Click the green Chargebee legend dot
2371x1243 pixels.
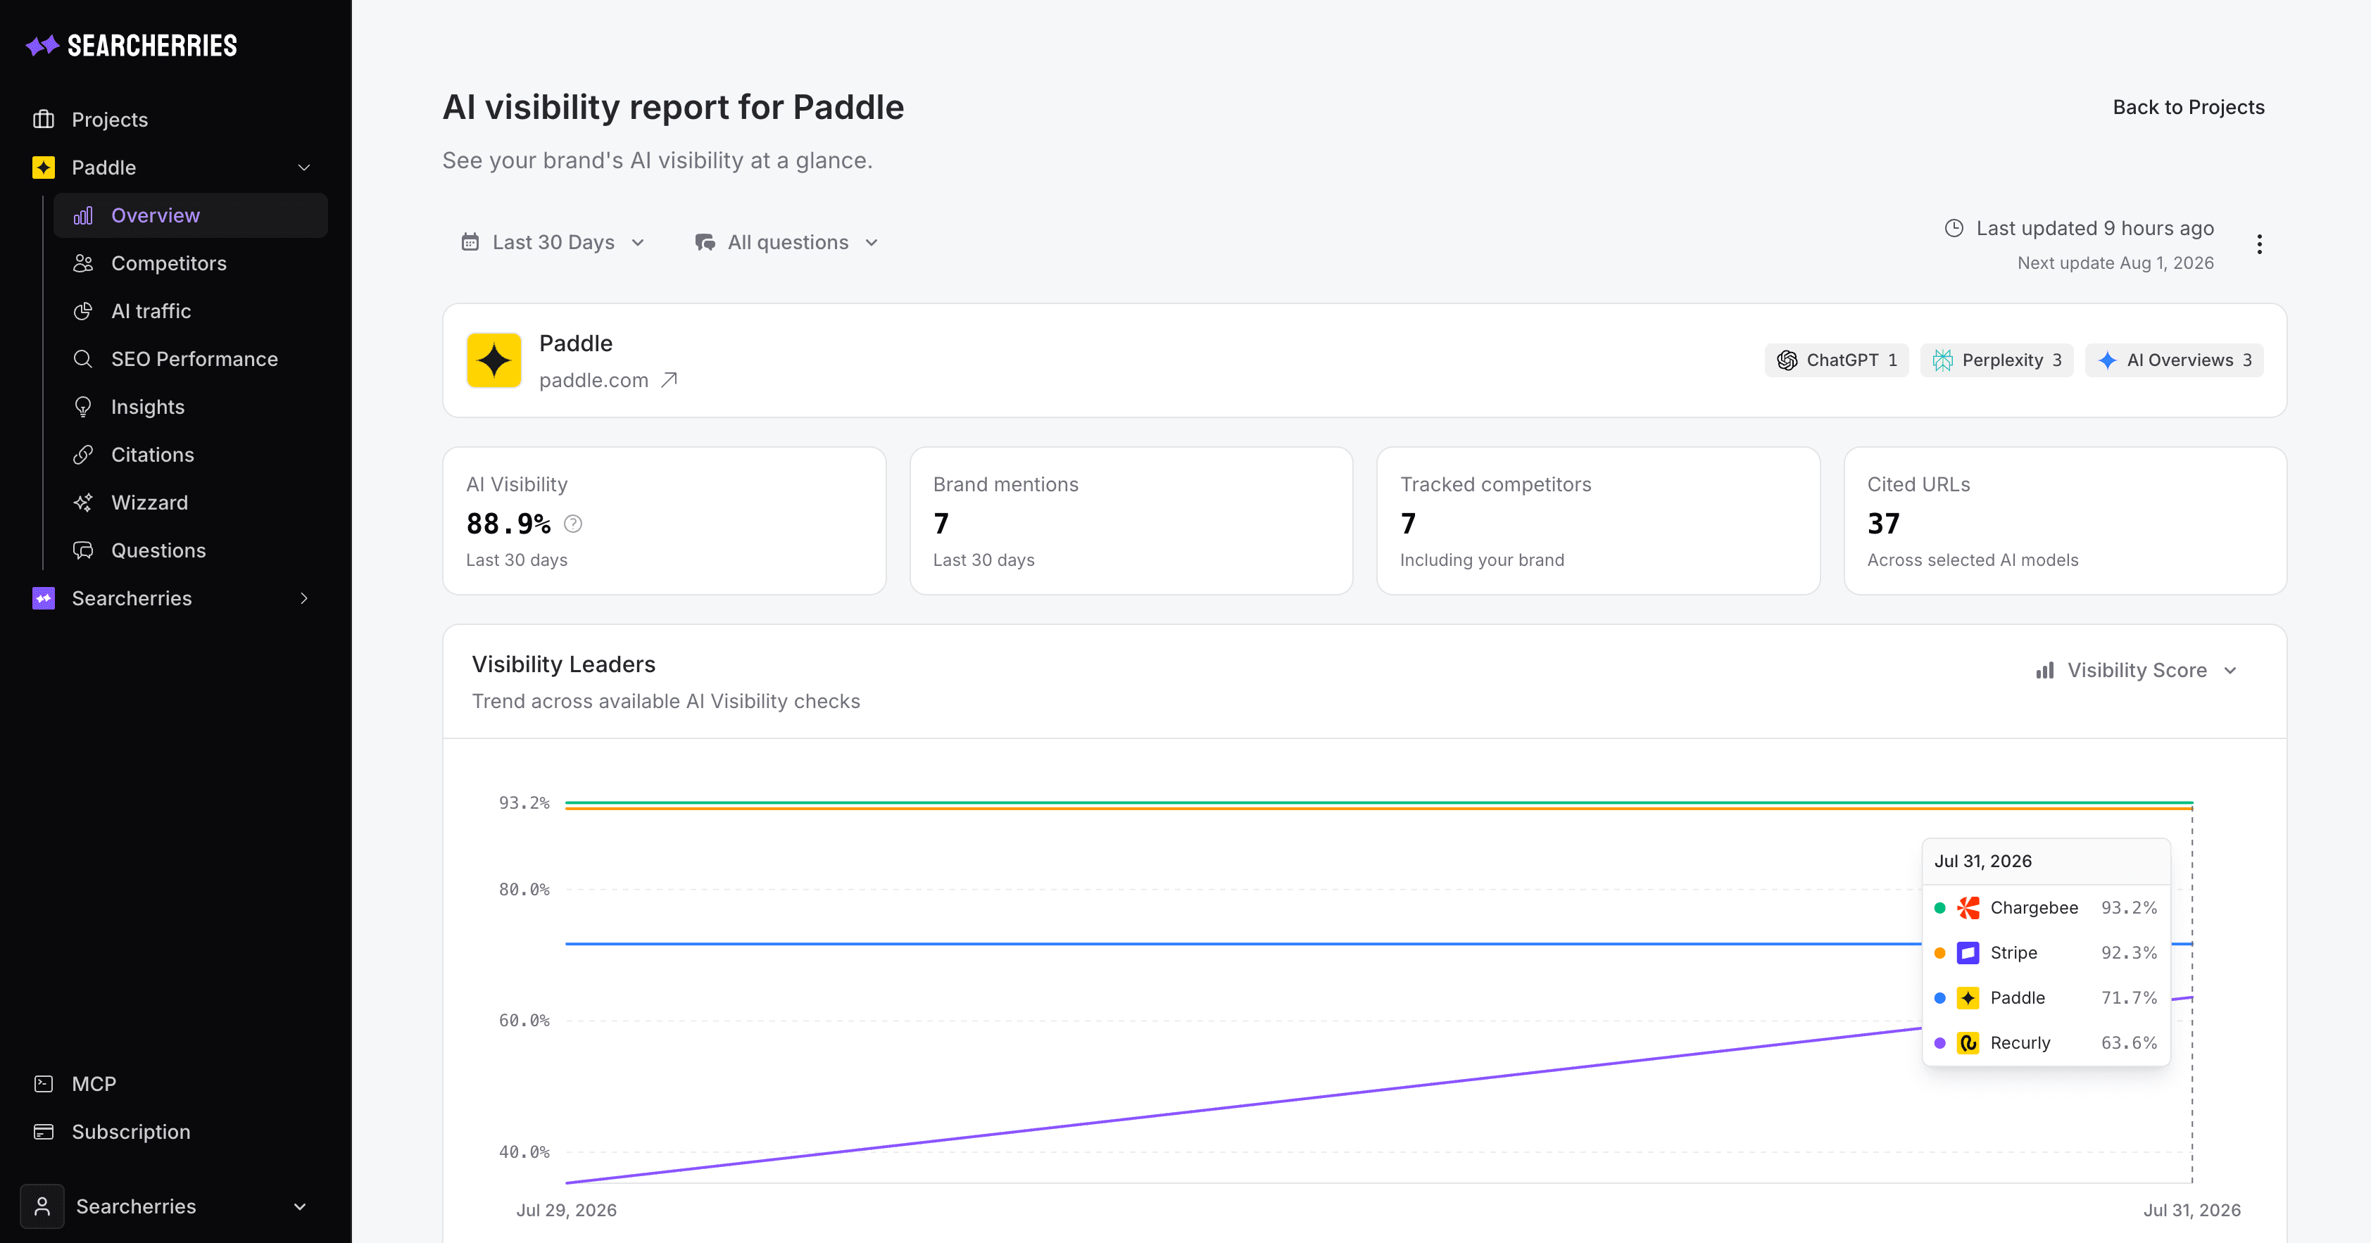pyautogui.click(x=1939, y=908)
